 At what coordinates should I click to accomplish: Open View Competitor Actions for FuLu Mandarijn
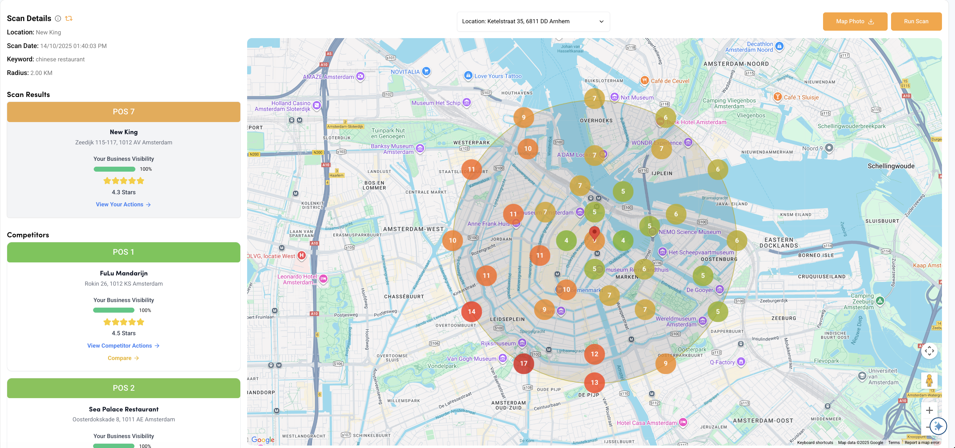123,345
